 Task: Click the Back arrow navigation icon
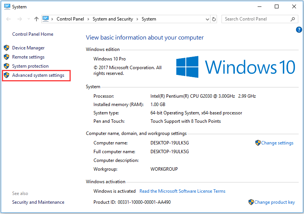pos(9,19)
